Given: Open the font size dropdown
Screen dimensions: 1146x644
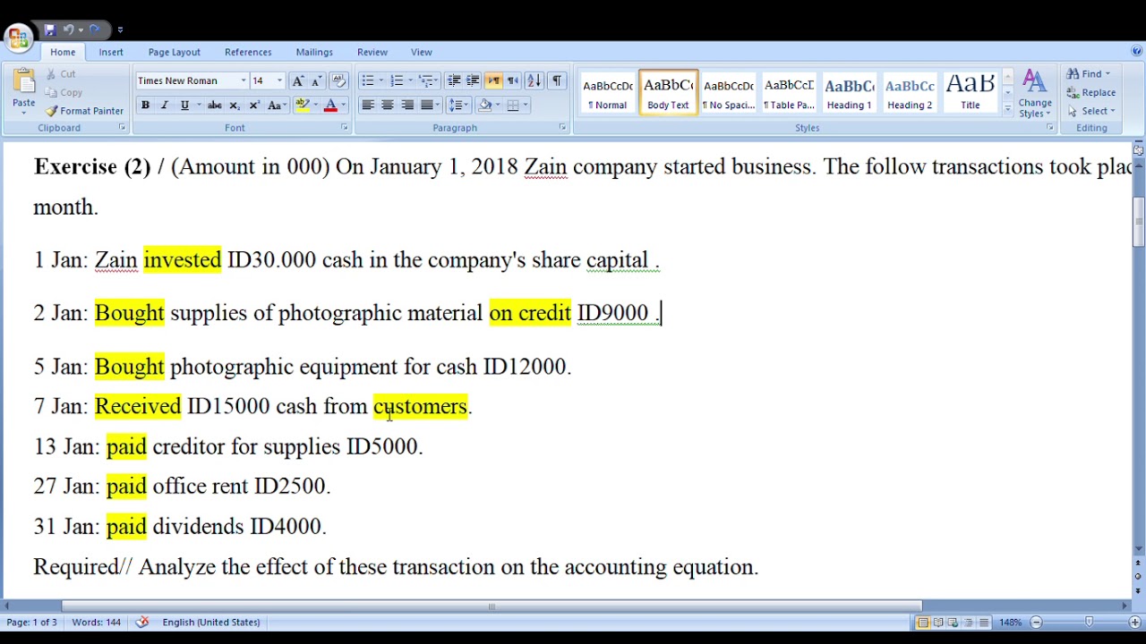Looking at the screenshot, I should [278, 80].
